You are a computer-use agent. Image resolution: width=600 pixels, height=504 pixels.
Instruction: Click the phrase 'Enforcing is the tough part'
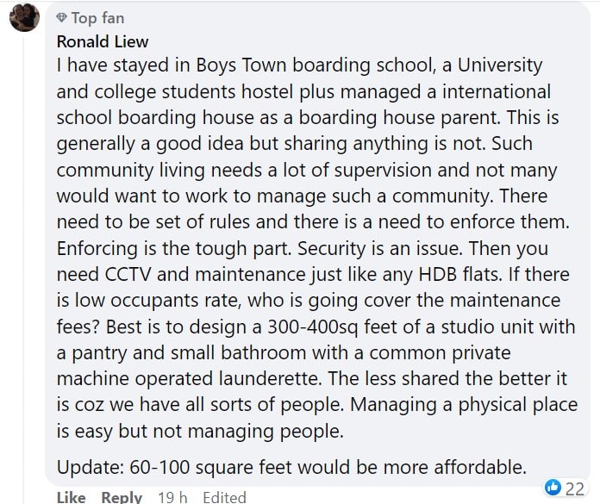174,249
